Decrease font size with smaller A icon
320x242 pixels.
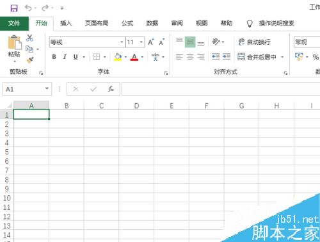tap(162, 42)
